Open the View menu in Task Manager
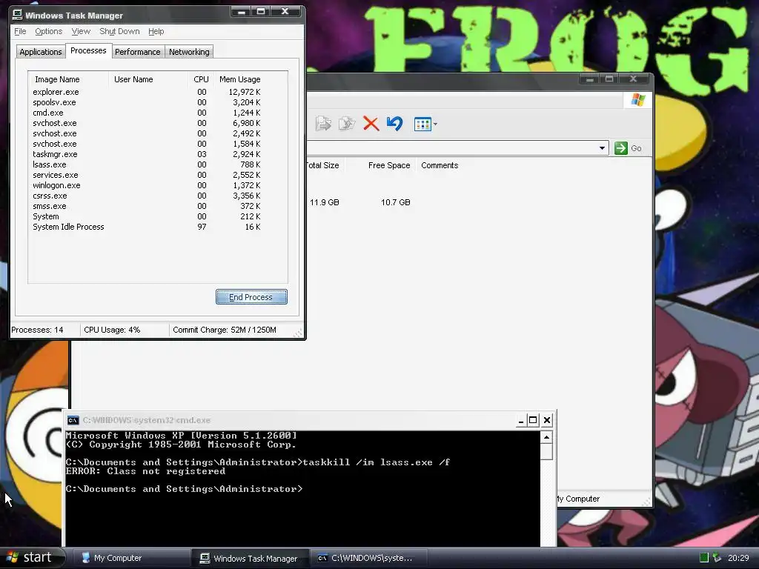This screenshot has height=569, width=759. coord(81,31)
